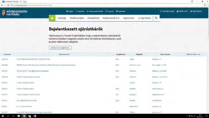This screenshot has height=118, width=209.
Task: Open Task View on the taskbar
Action: pos(13,116)
